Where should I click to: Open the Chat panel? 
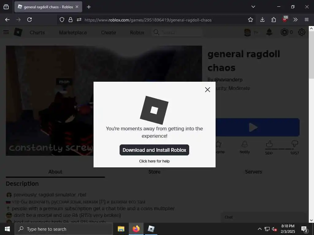click(264, 217)
